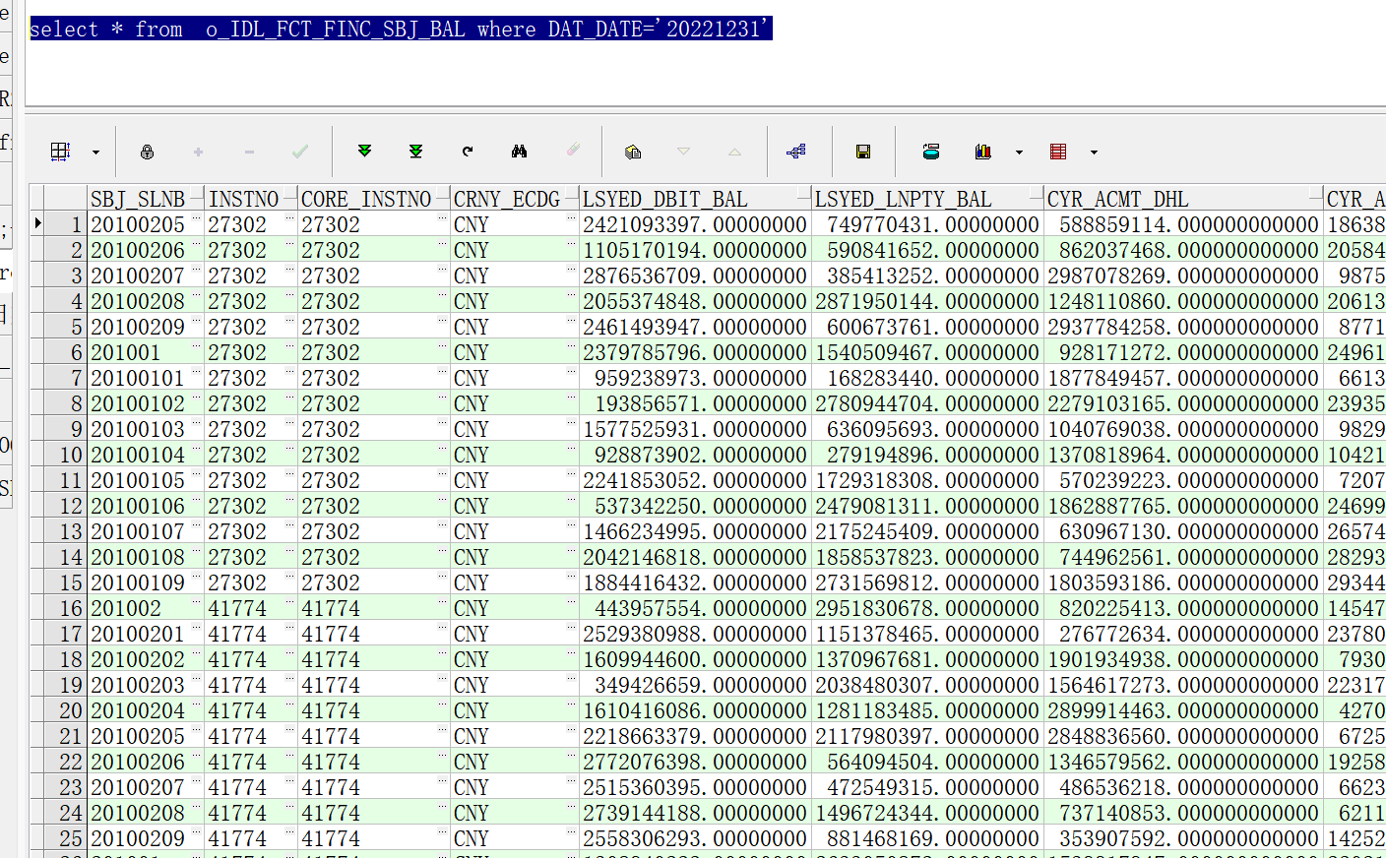Click SBJ_SLNB cell 201001

(x=146, y=352)
